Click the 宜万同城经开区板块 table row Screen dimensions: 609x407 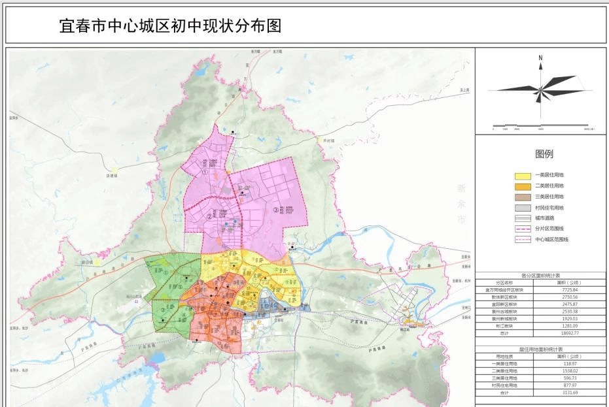(x=504, y=289)
